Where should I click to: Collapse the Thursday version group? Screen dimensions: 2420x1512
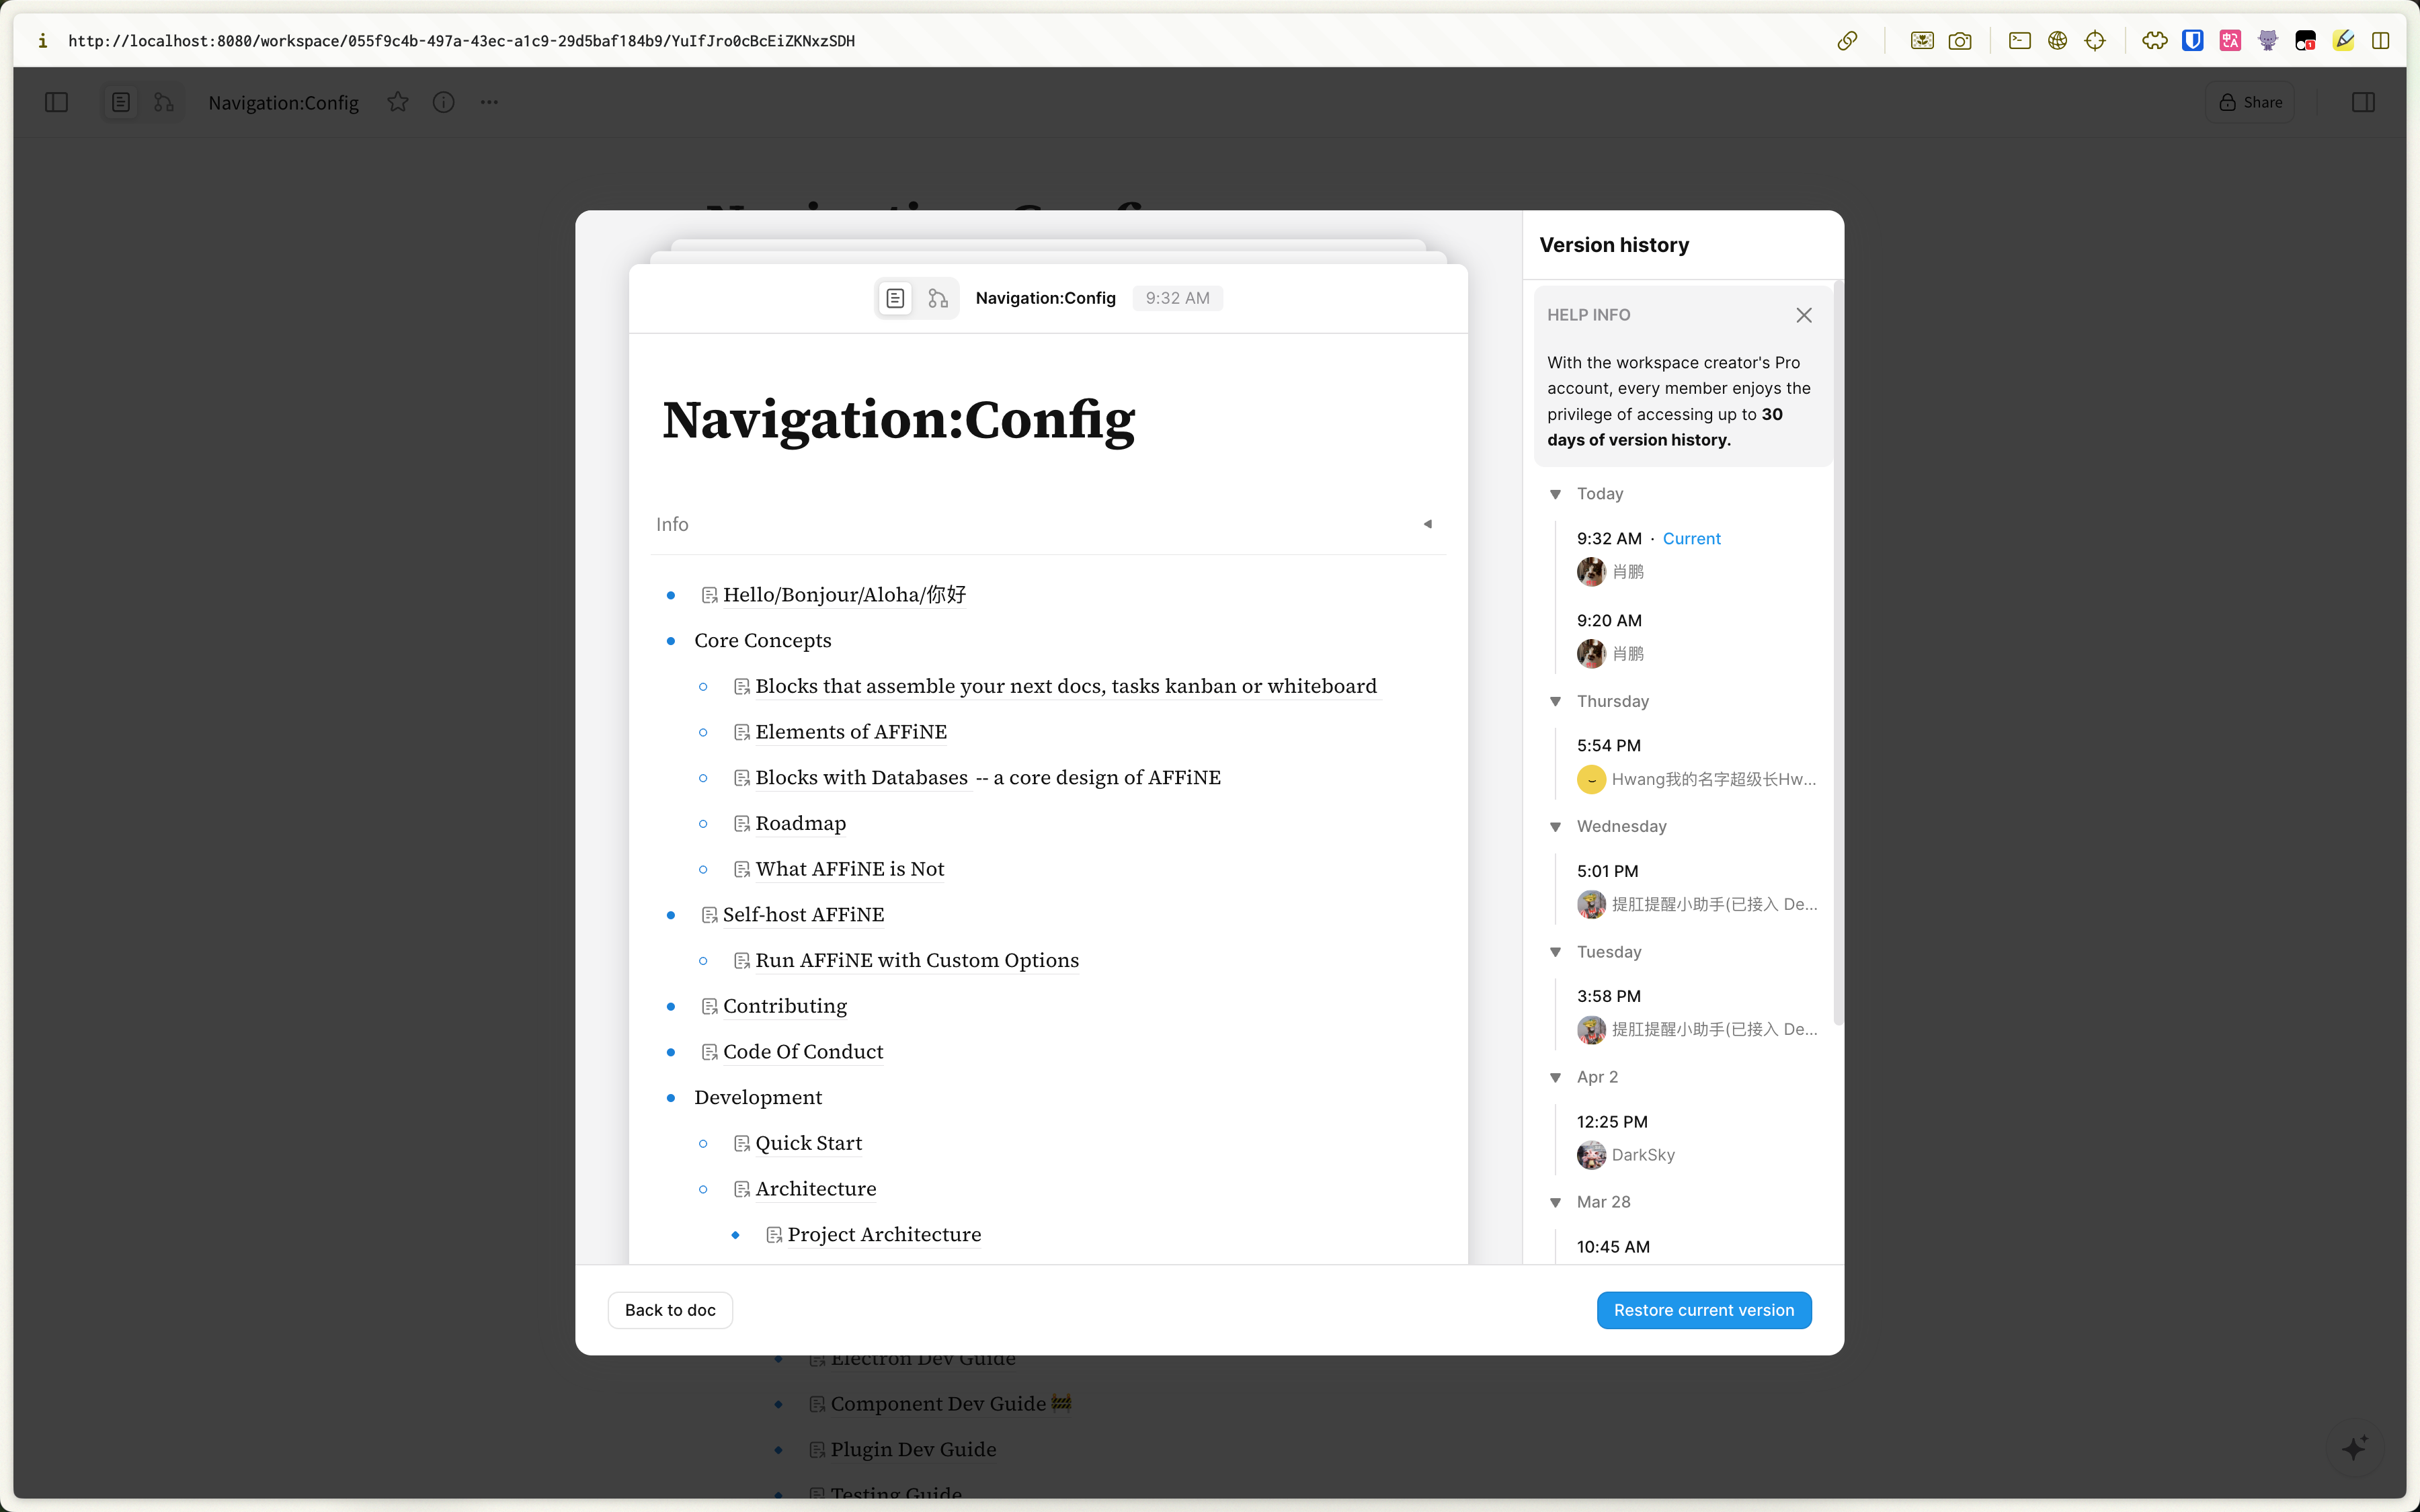1555,701
